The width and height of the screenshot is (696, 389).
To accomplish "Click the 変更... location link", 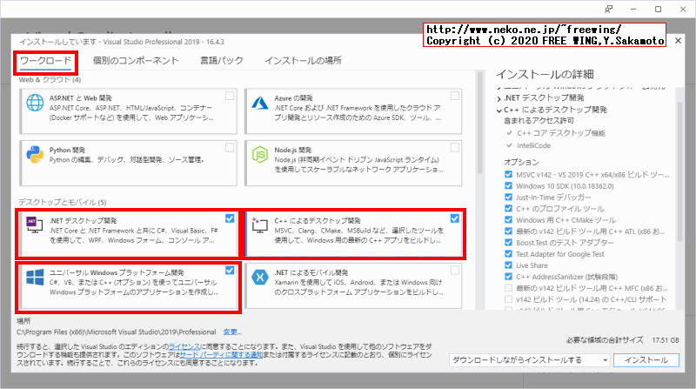I will click(x=232, y=332).
